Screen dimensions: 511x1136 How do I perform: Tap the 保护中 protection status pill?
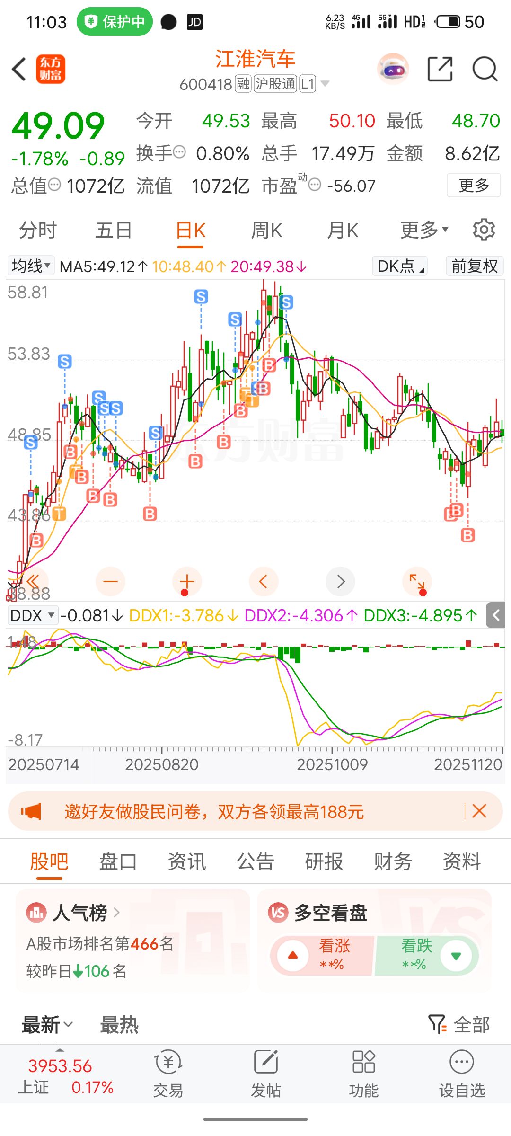click(x=115, y=21)
